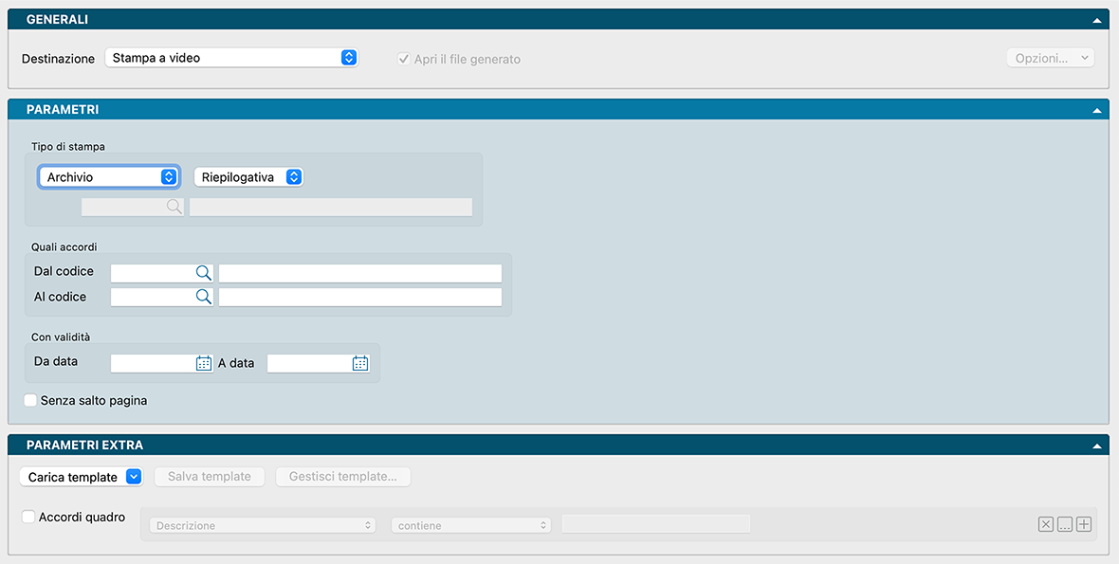Click the search magnifier for Al codice

[x=203, y=298]
